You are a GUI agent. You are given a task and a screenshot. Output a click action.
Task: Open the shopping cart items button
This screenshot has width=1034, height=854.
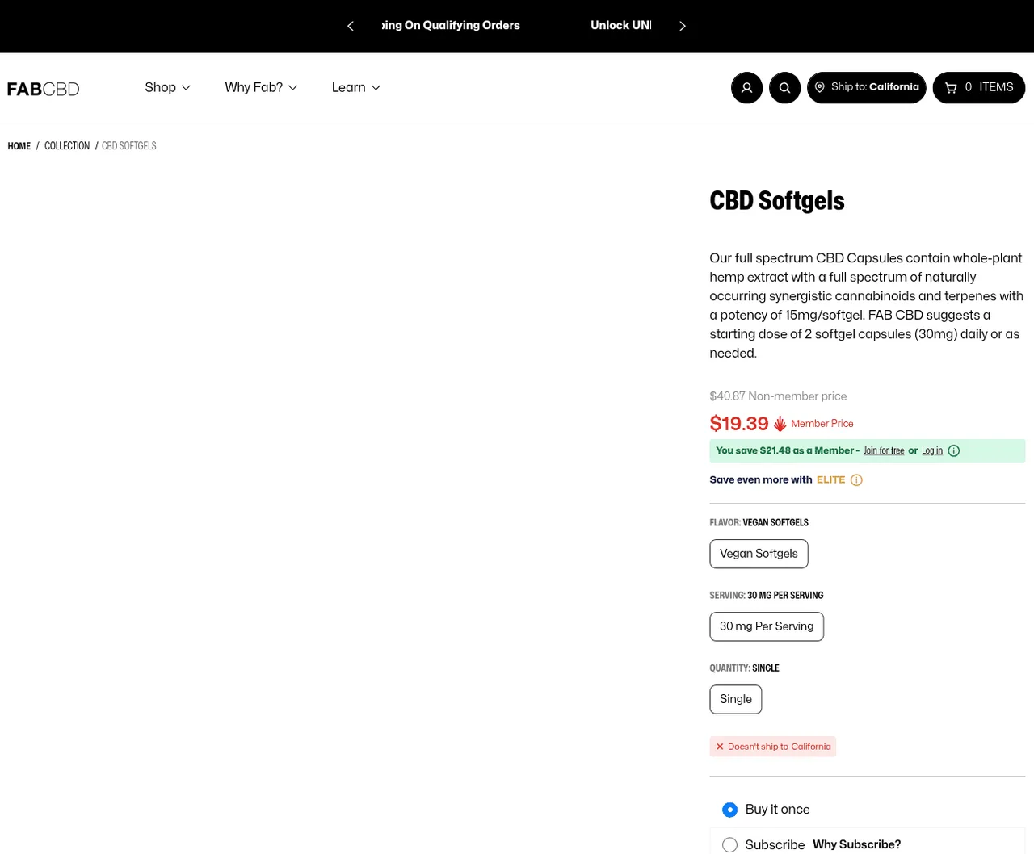979,87
